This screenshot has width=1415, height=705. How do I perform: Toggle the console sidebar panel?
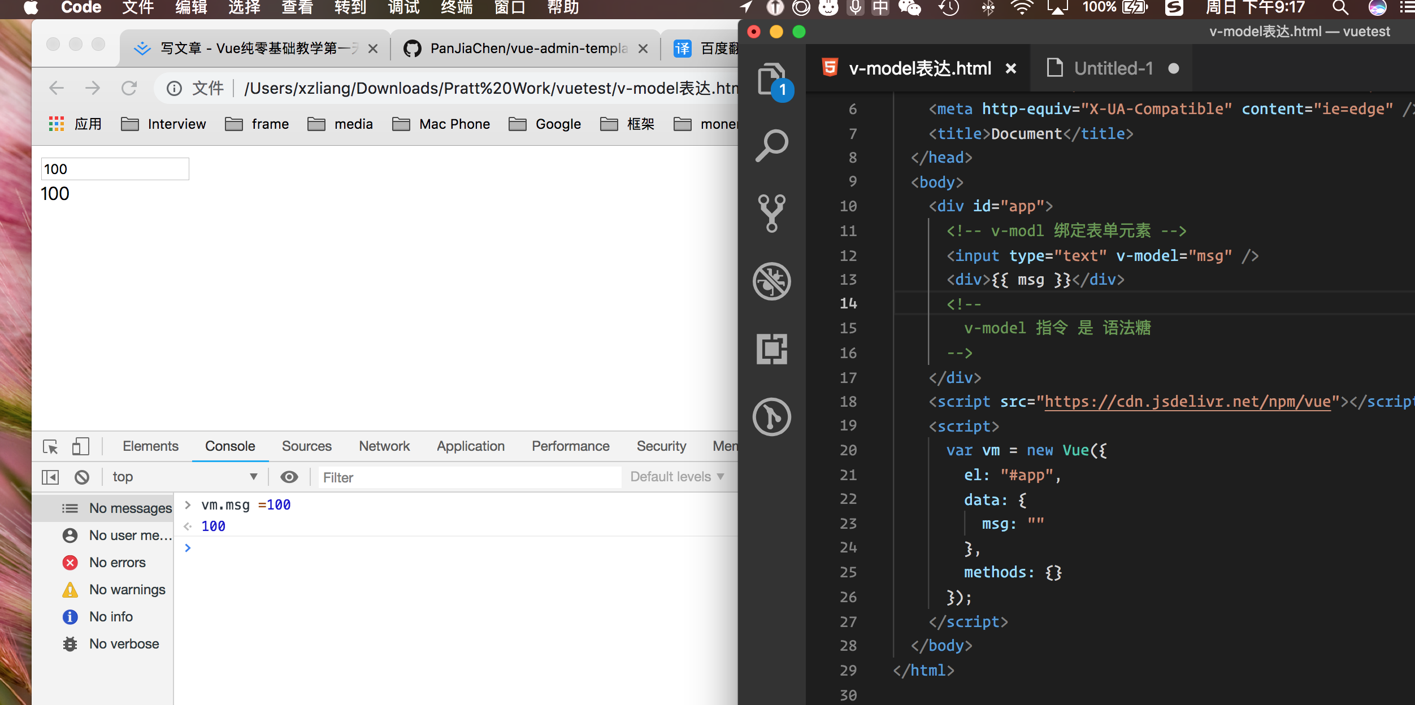50,477
